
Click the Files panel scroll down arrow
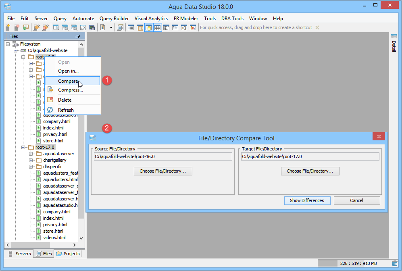coord(81,238)
